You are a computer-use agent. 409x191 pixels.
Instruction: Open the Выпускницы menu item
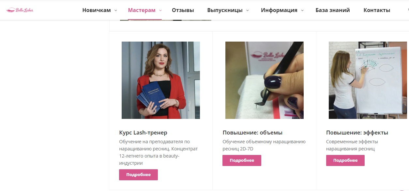(x=225, y=10)
